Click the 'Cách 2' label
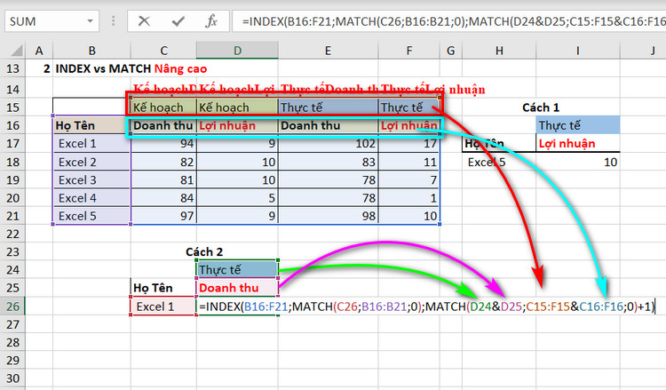The width and height of the screenshot is (666, 390). tap(204, 252)
